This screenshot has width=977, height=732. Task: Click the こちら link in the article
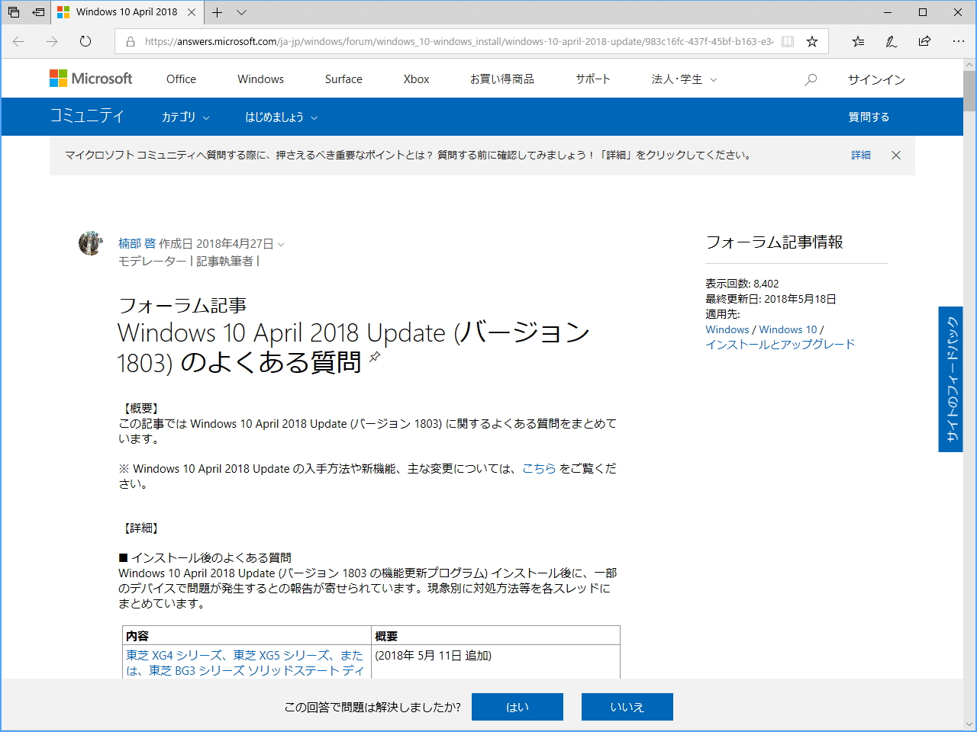(540, 468)
